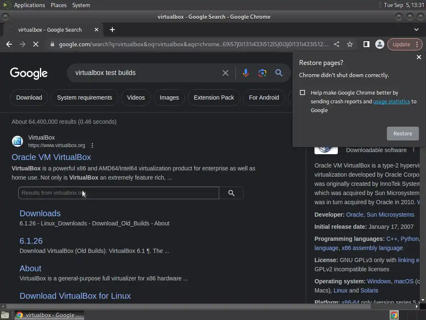Share this page from address bar
The height and width of the screenshot is (320, 426).
(336, 44)
